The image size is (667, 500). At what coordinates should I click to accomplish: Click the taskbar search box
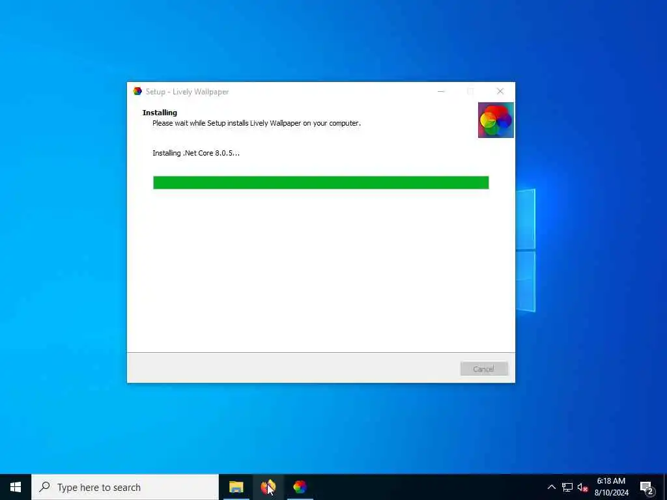pos(125,487)
